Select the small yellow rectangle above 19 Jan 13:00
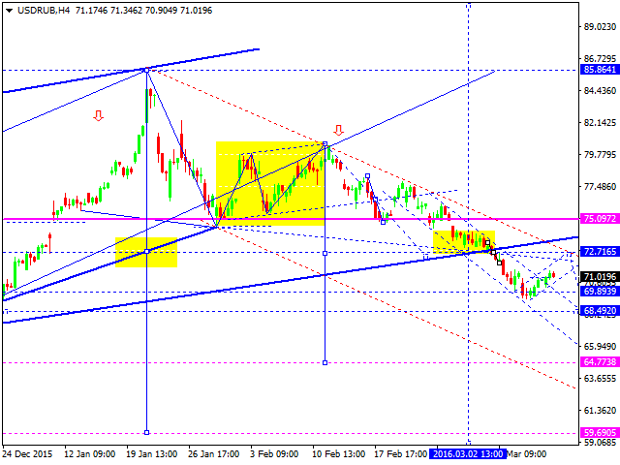Viewport: 620px width, 465px height. point(146,252)
